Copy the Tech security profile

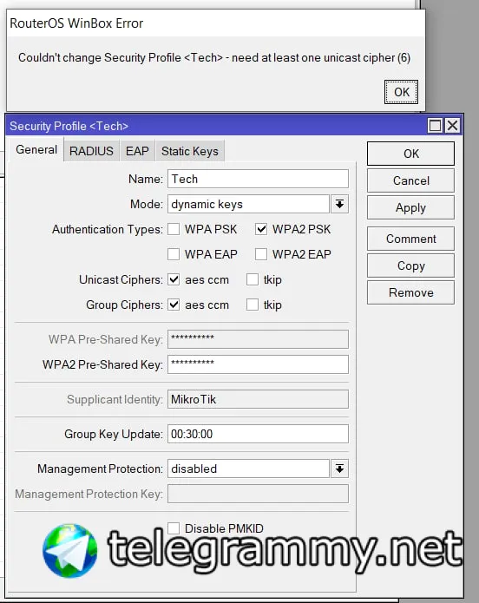[x=410, y=265]
